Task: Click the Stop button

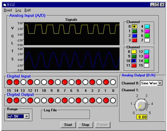Action: click(85, 125)
